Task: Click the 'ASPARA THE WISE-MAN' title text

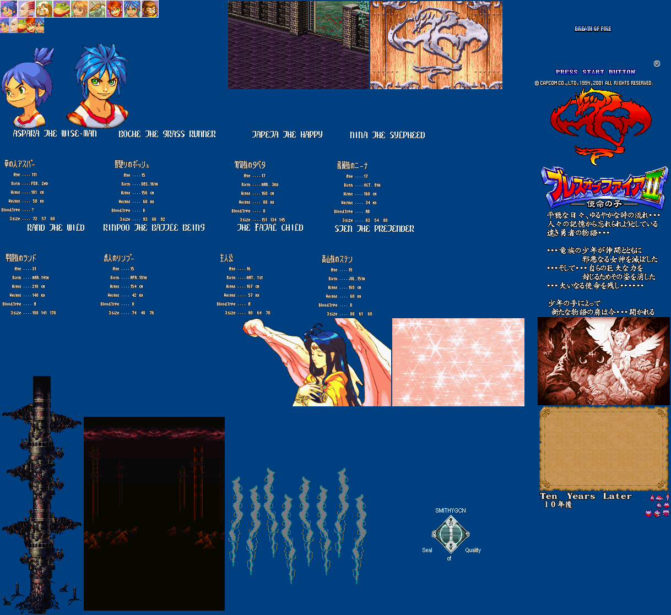Action: pyautogui.click(x=55, y=134)
